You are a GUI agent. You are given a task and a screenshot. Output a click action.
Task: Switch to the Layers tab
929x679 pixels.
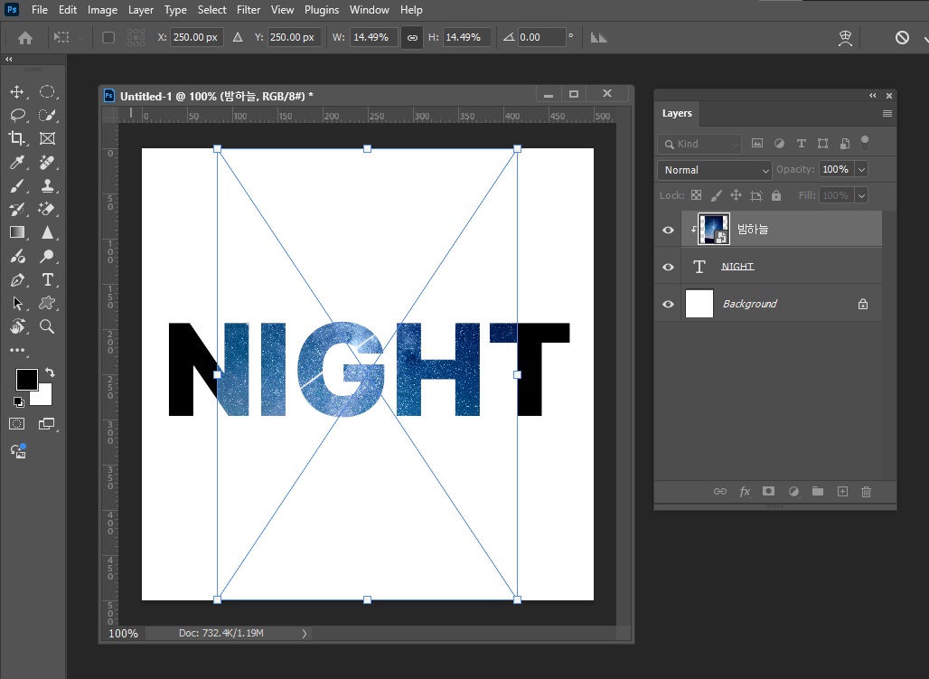677,113
